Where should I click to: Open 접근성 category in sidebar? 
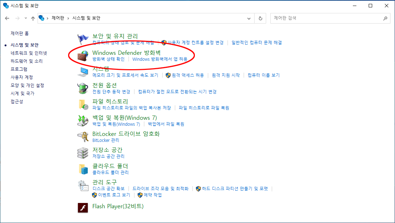[17, 101]
